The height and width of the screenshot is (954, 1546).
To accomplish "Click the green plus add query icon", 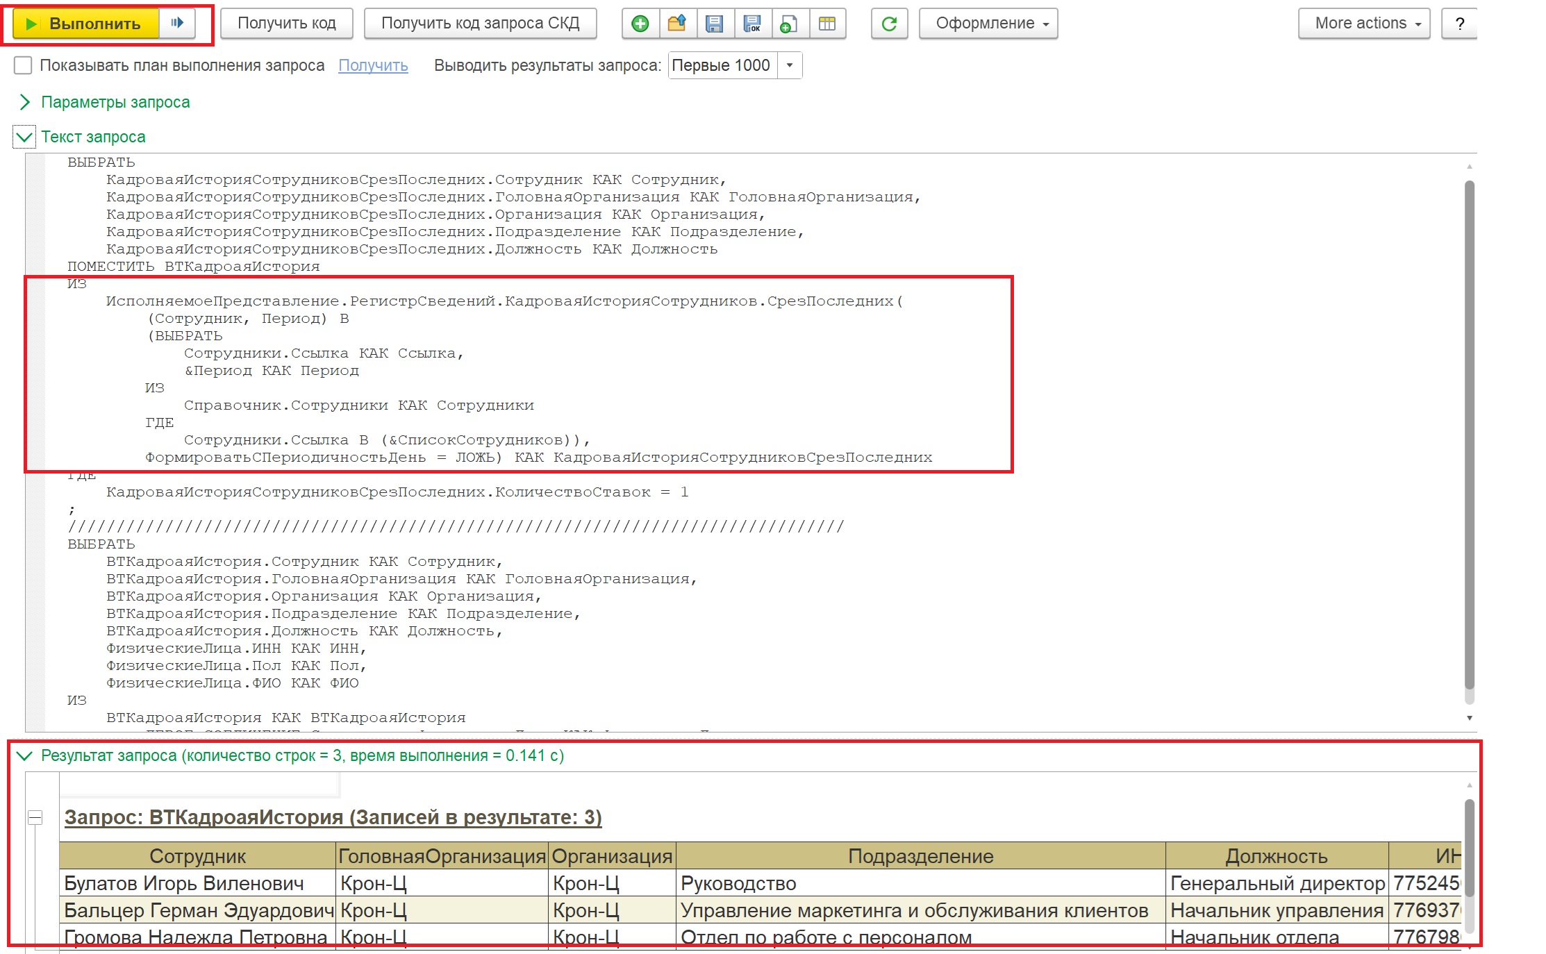I will [x=640, y=24].
